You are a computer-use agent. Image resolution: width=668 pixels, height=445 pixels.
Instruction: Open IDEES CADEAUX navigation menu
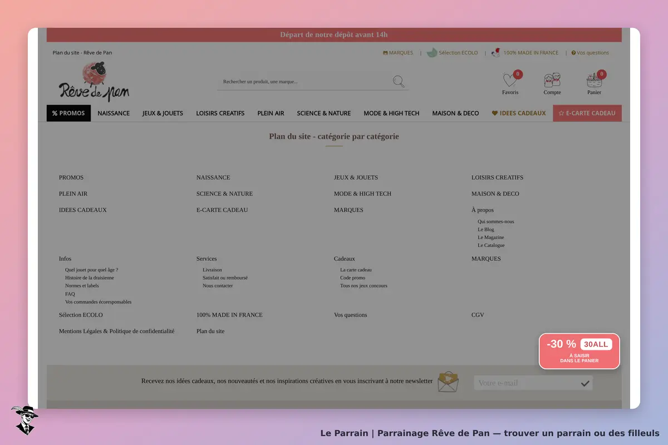[519, 113]
